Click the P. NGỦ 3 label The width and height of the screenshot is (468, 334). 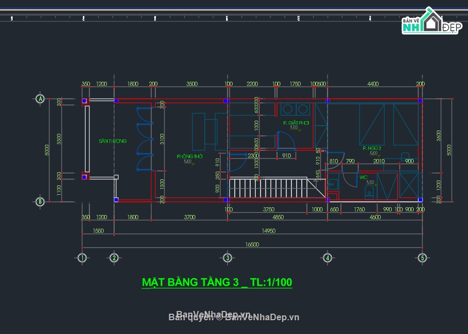tap(371, 148)
